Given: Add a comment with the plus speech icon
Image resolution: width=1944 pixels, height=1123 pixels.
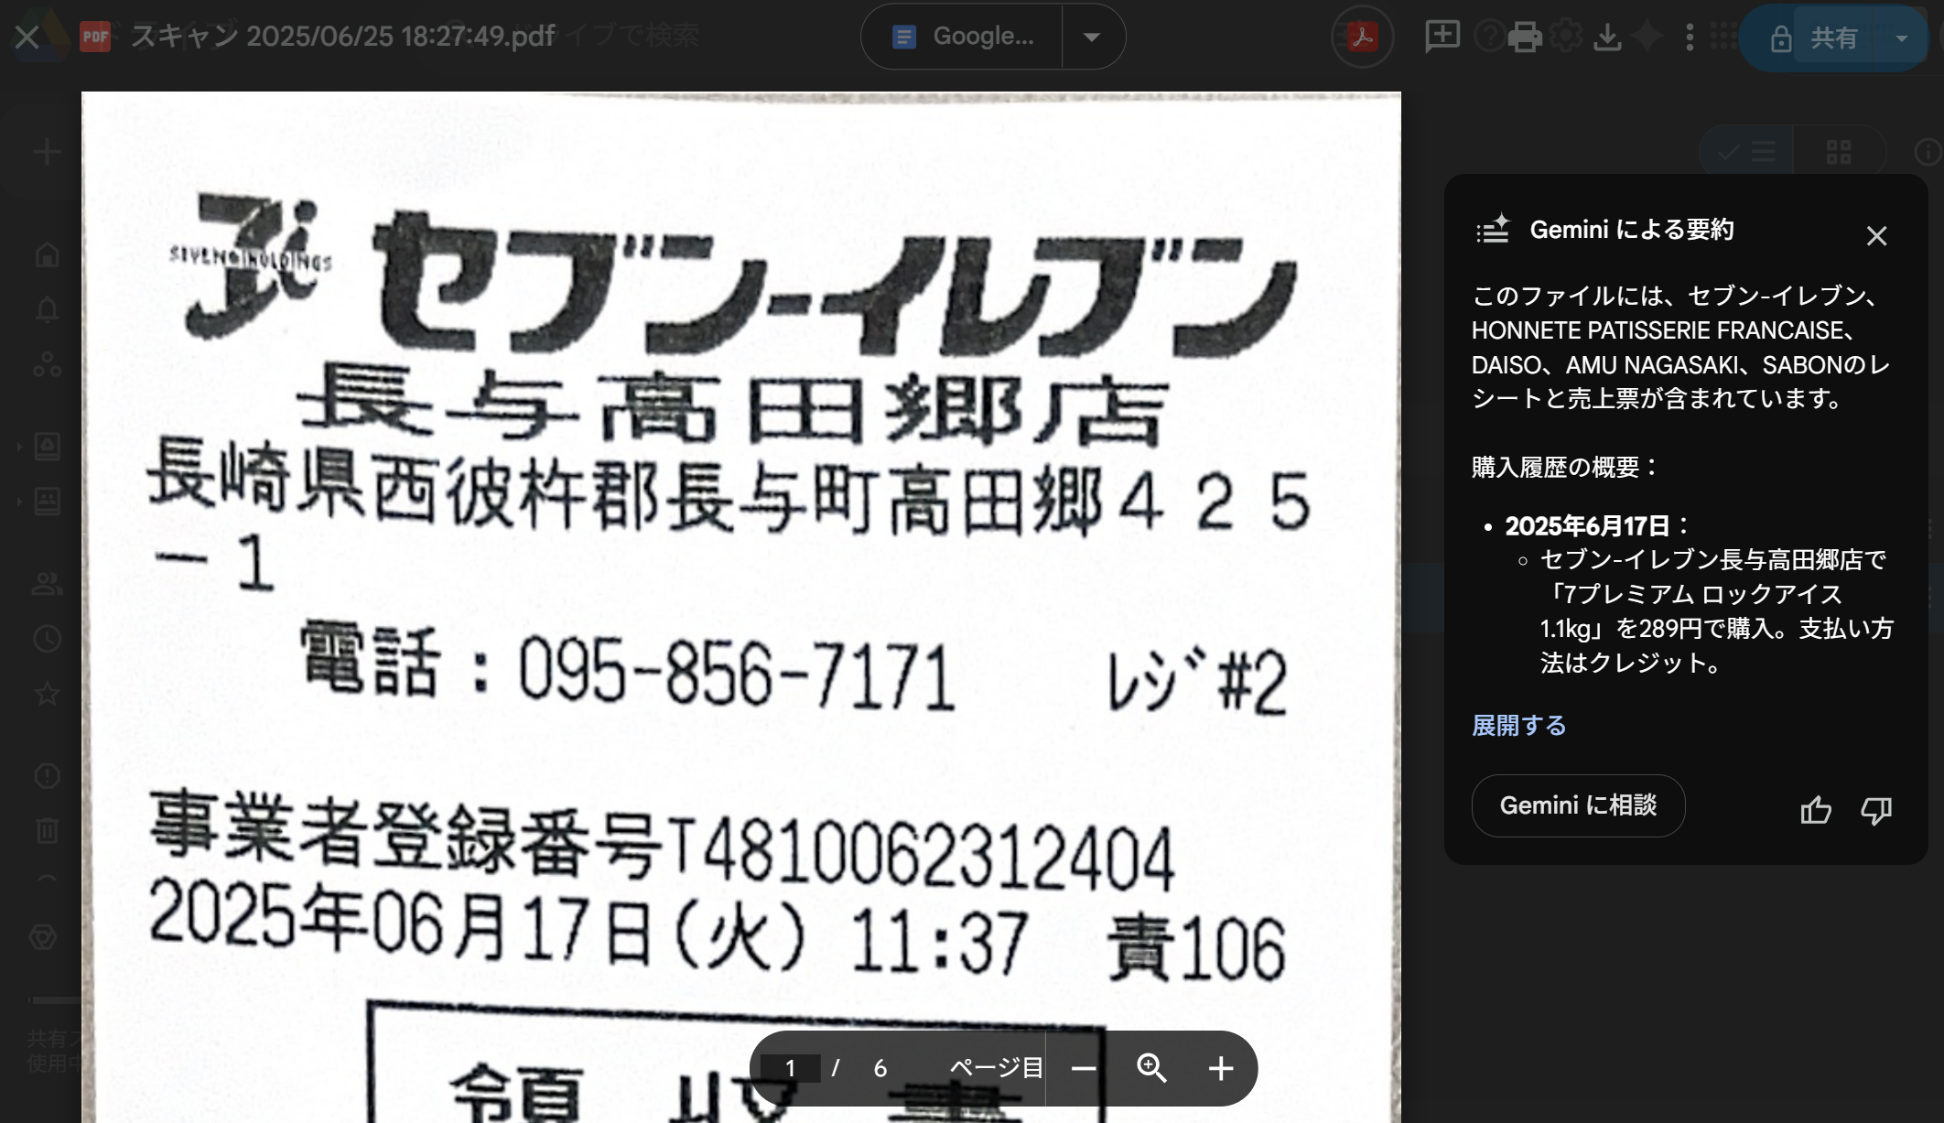Looking at the screenshot, I should pyautogui.click(x=1442, y=37).
